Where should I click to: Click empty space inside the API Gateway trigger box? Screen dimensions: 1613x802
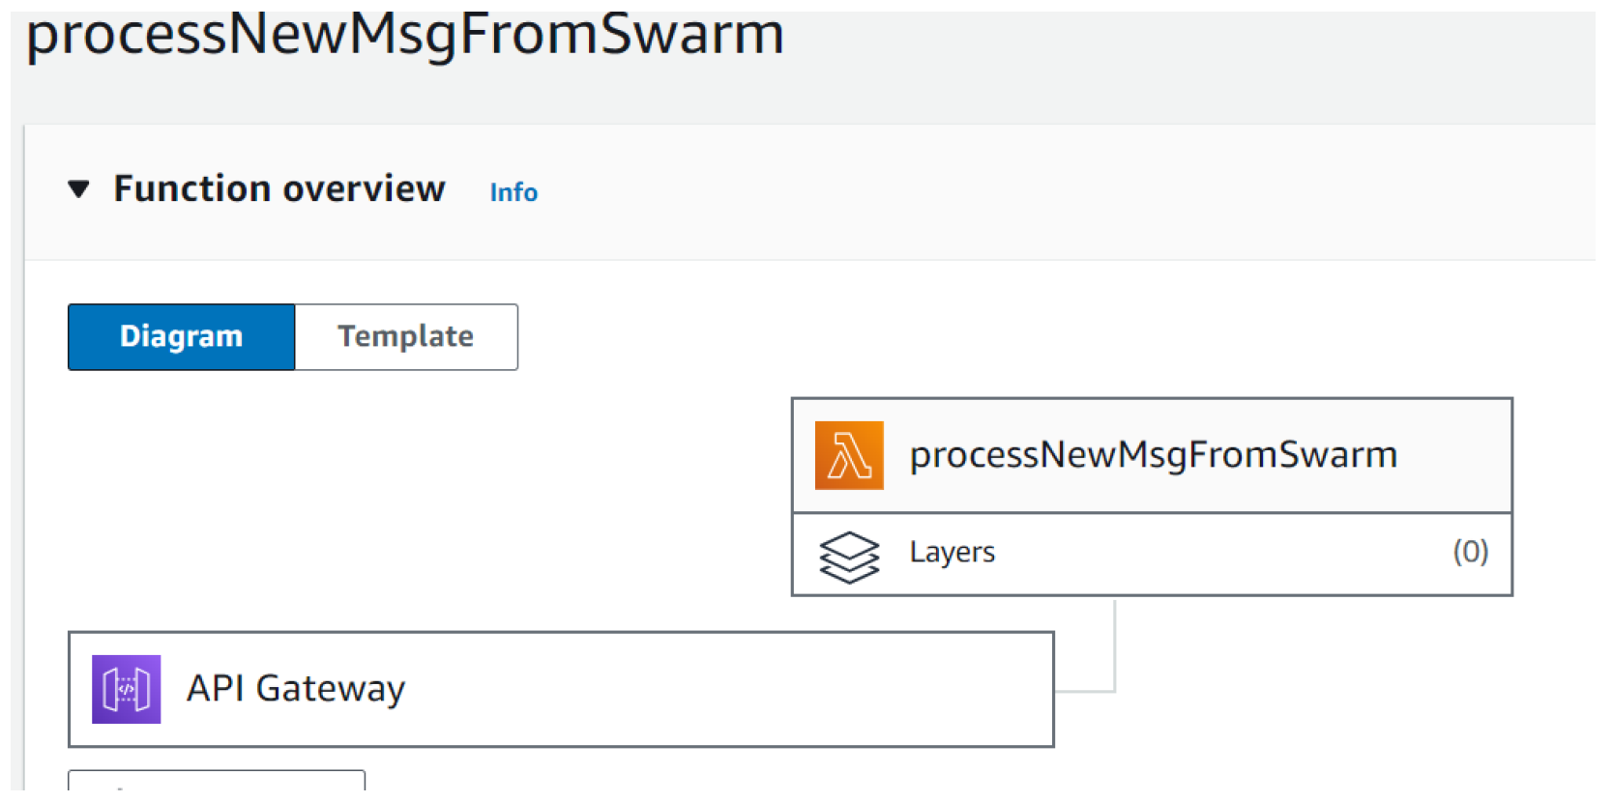(725, 689)
